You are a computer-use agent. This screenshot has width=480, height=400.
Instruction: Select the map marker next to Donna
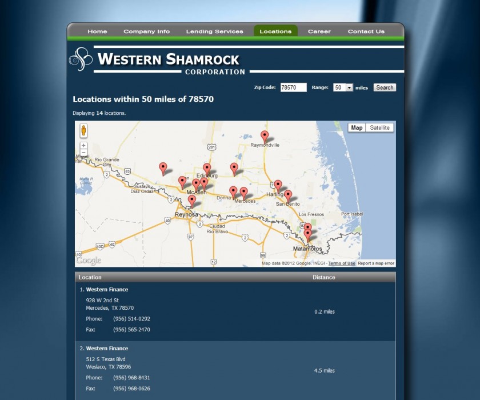pos(233,193)
